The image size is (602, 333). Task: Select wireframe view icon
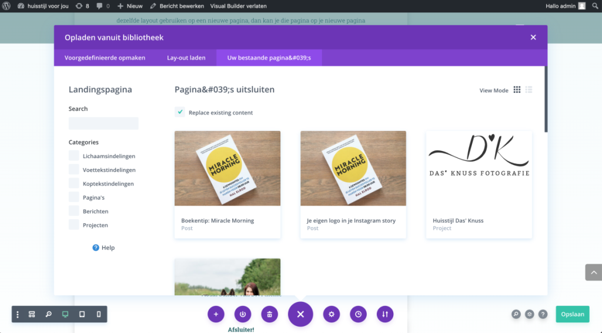(x=32, y=314)
